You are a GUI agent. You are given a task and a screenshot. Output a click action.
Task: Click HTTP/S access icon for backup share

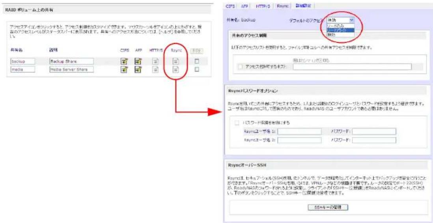click(156, 61)
